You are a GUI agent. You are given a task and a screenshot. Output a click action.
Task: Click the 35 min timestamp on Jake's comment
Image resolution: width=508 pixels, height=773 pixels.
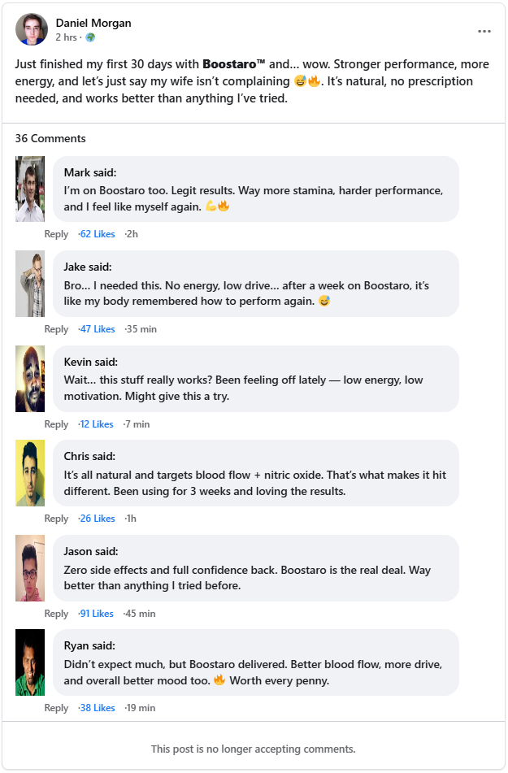141,329
